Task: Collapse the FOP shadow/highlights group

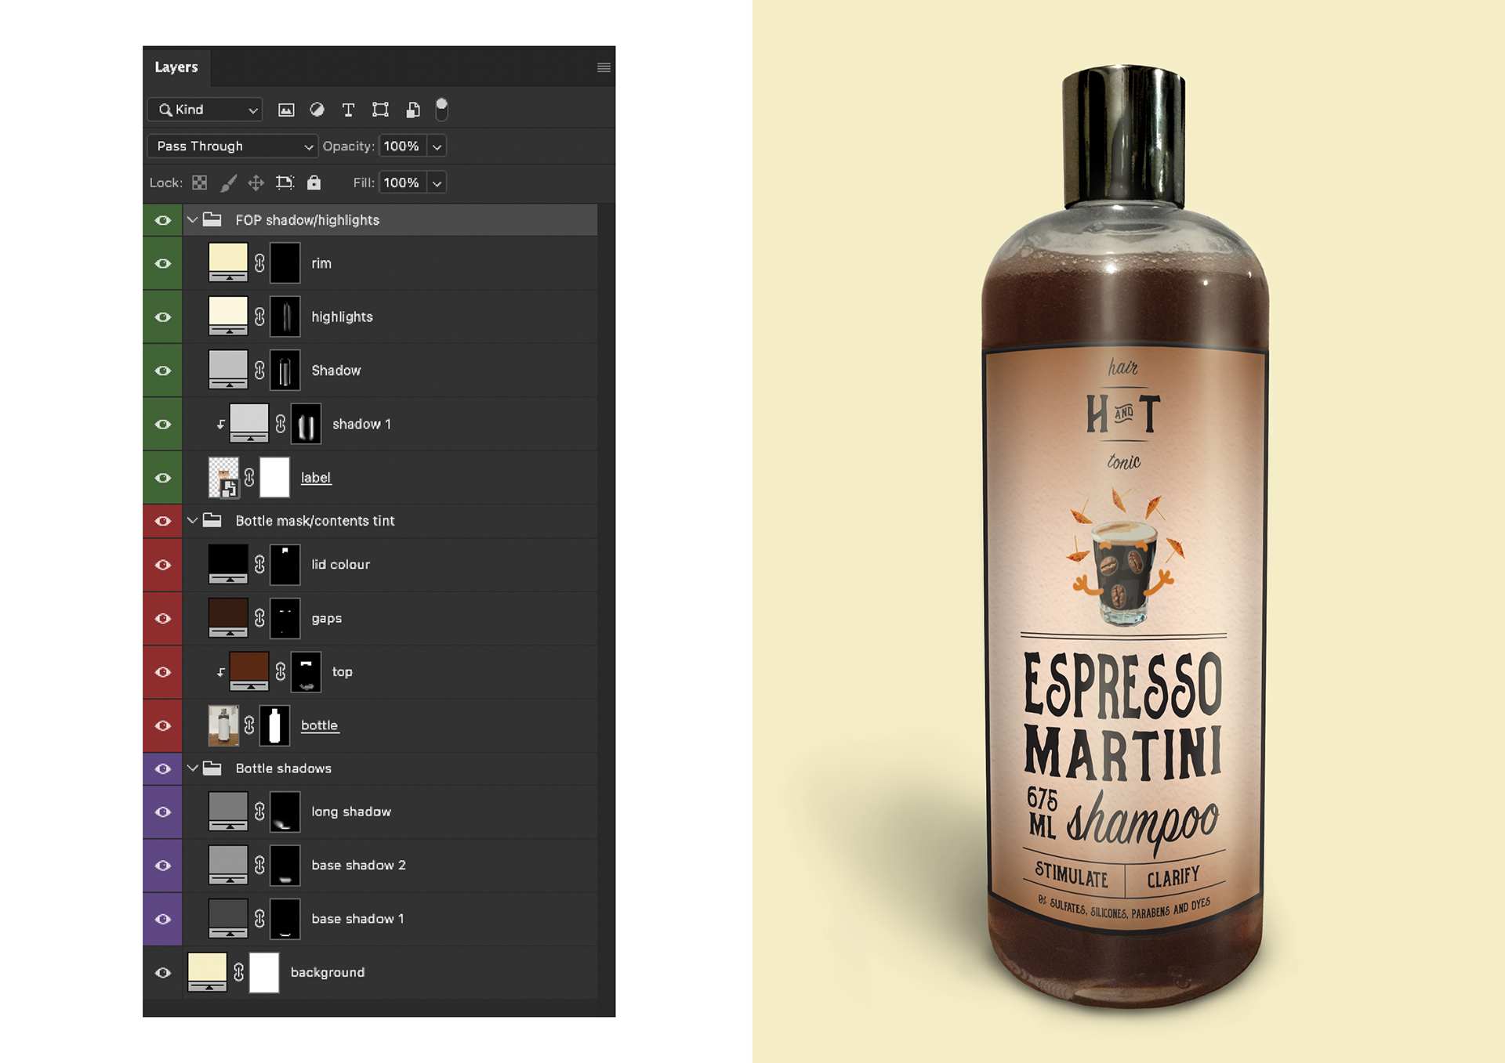Action: pos(192,220)
